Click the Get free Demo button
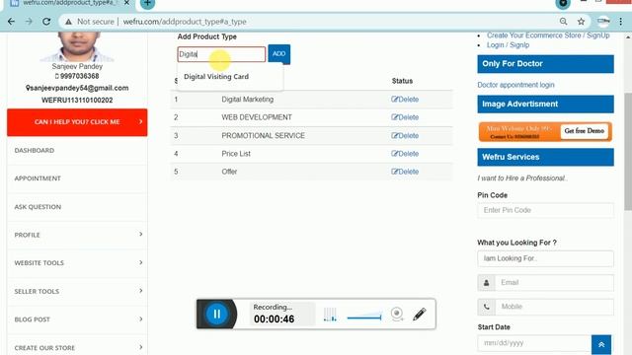 pyautogui.click(x=584, y=131)
